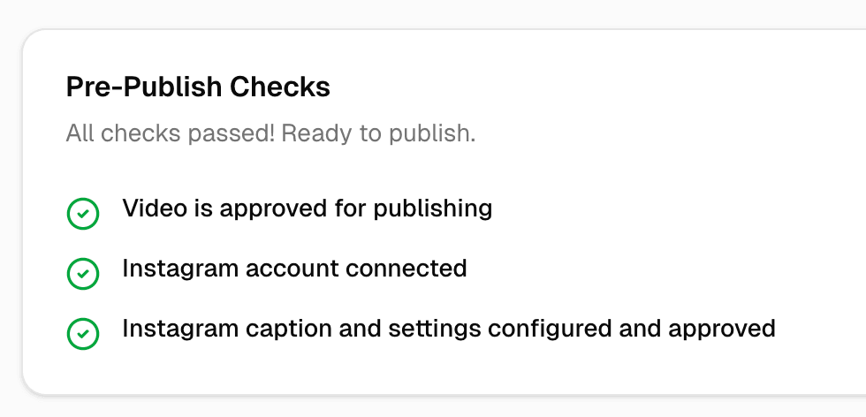Select the Pre-Publish Checks heading
This screenshot has height=417, width=866.
[198, 87]
